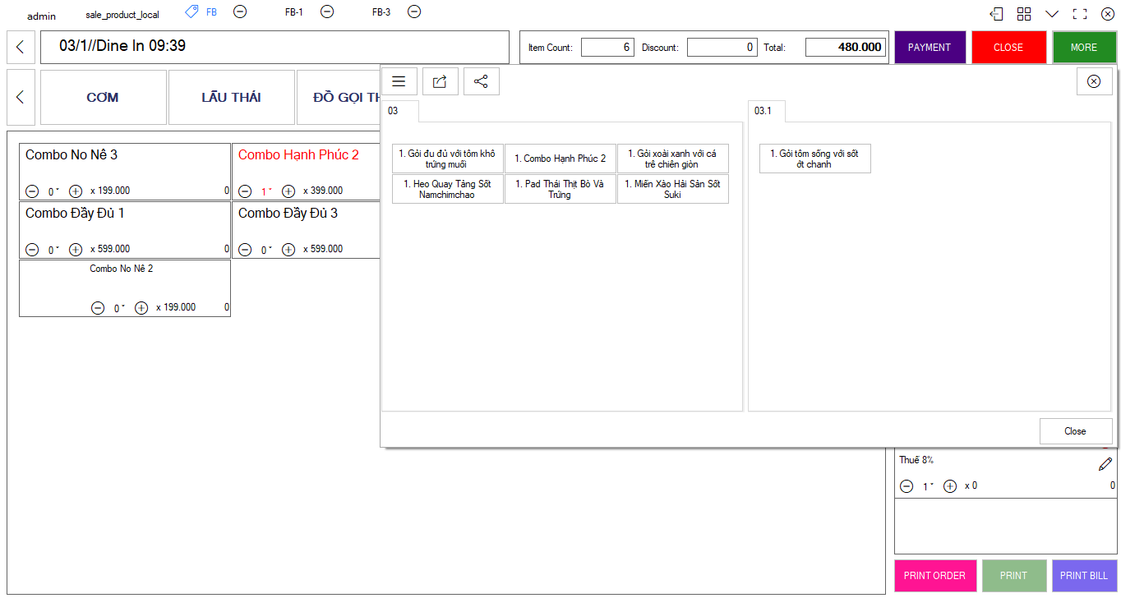Open the grid view icon in the top bar
This screenshot has width=1121, height=598.
[1024, 14]
